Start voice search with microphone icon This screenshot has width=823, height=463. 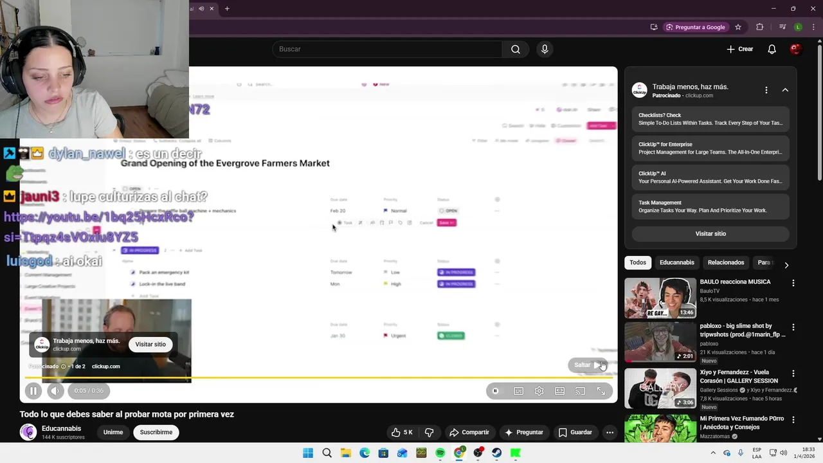(x=545, y=49)
